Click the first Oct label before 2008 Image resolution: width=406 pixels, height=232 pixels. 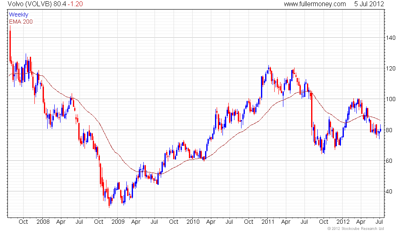(x=23, y=222)
